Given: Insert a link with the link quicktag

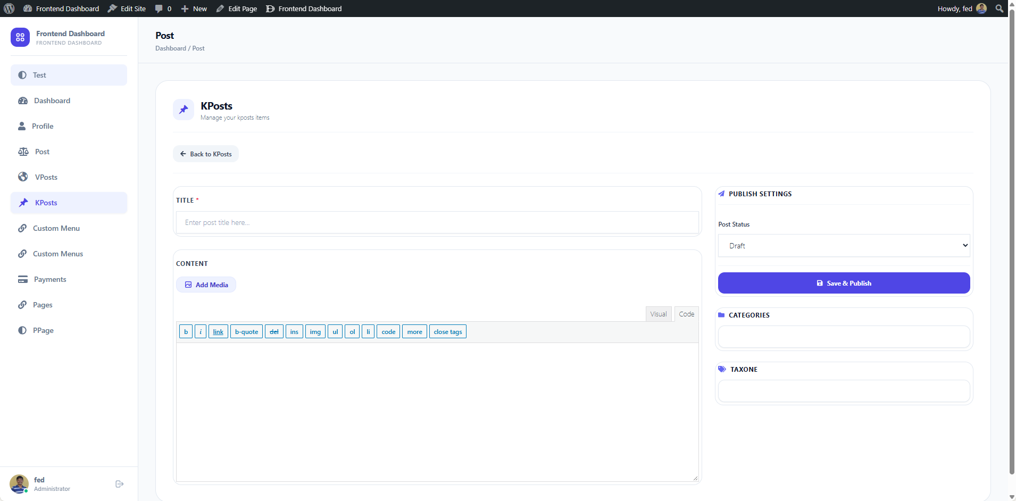Looking at the screenshot, I should 218,332.
